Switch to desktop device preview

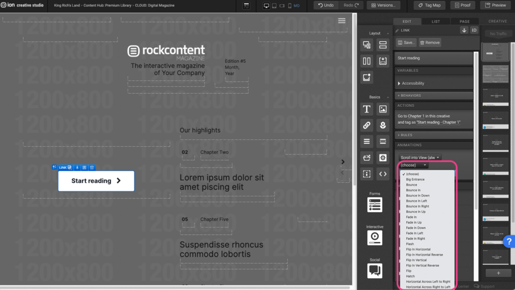click(x=267, y=6)
